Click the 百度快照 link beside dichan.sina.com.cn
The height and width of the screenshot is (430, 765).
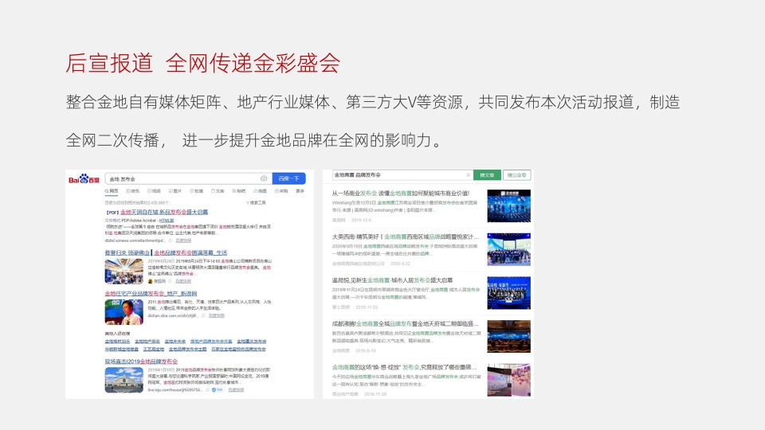[x=217, y=315]
